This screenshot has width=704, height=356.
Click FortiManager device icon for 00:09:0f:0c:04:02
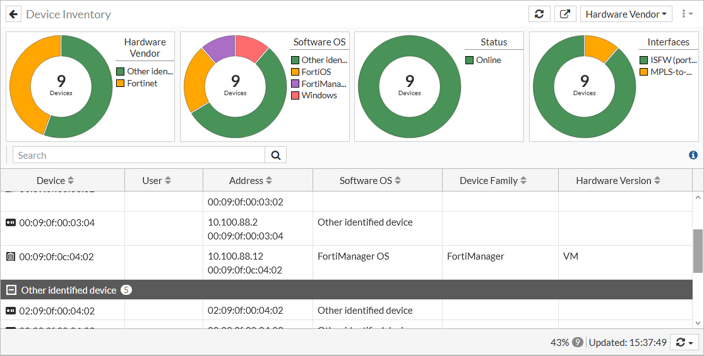click(x=11, y=256)
